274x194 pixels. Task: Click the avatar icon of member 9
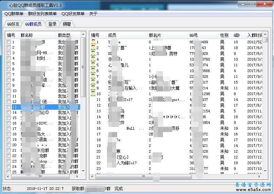click(93, 88)
